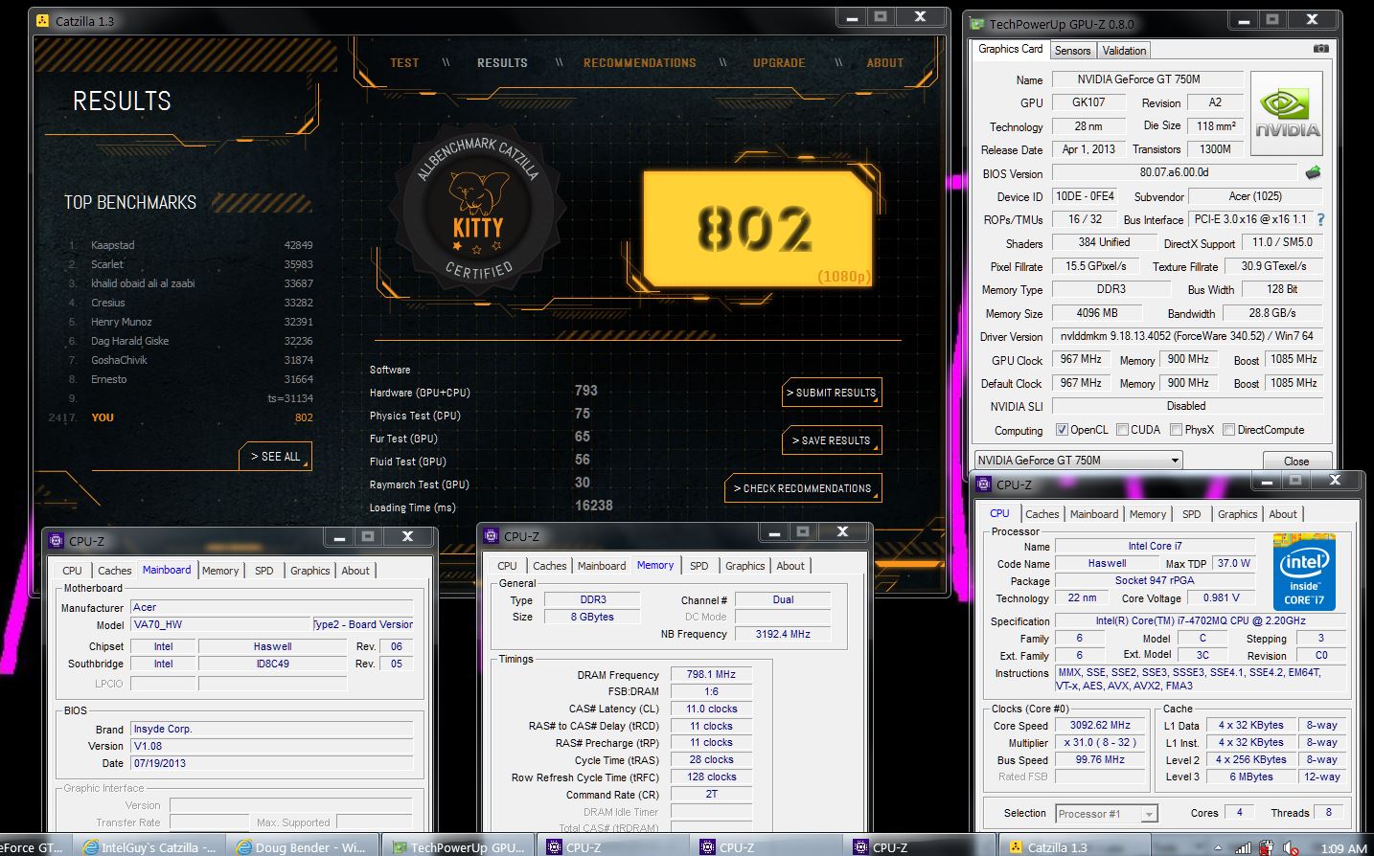Open the TEST tab in Catzilla
This screenshot has width=1374, height=856.
(x=404, y=63)
